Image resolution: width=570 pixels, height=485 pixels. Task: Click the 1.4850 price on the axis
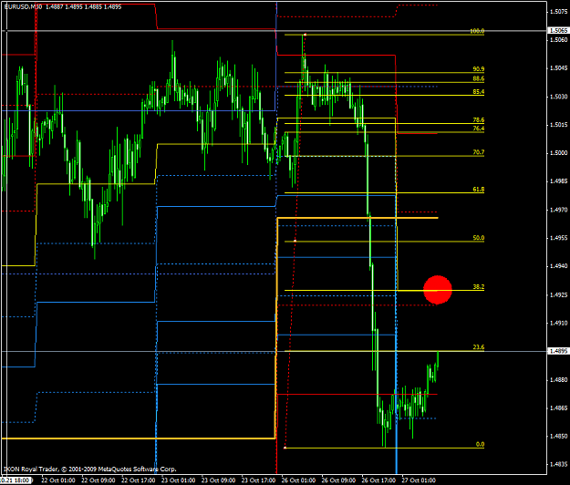pos(558,436)
